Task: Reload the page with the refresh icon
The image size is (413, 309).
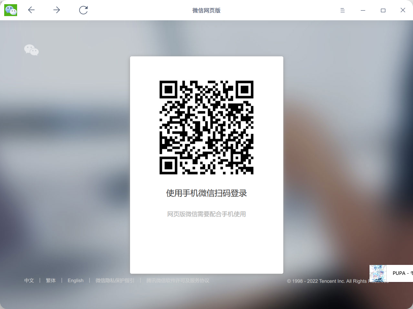Action: pyautogui.click(x=83, y=10)
